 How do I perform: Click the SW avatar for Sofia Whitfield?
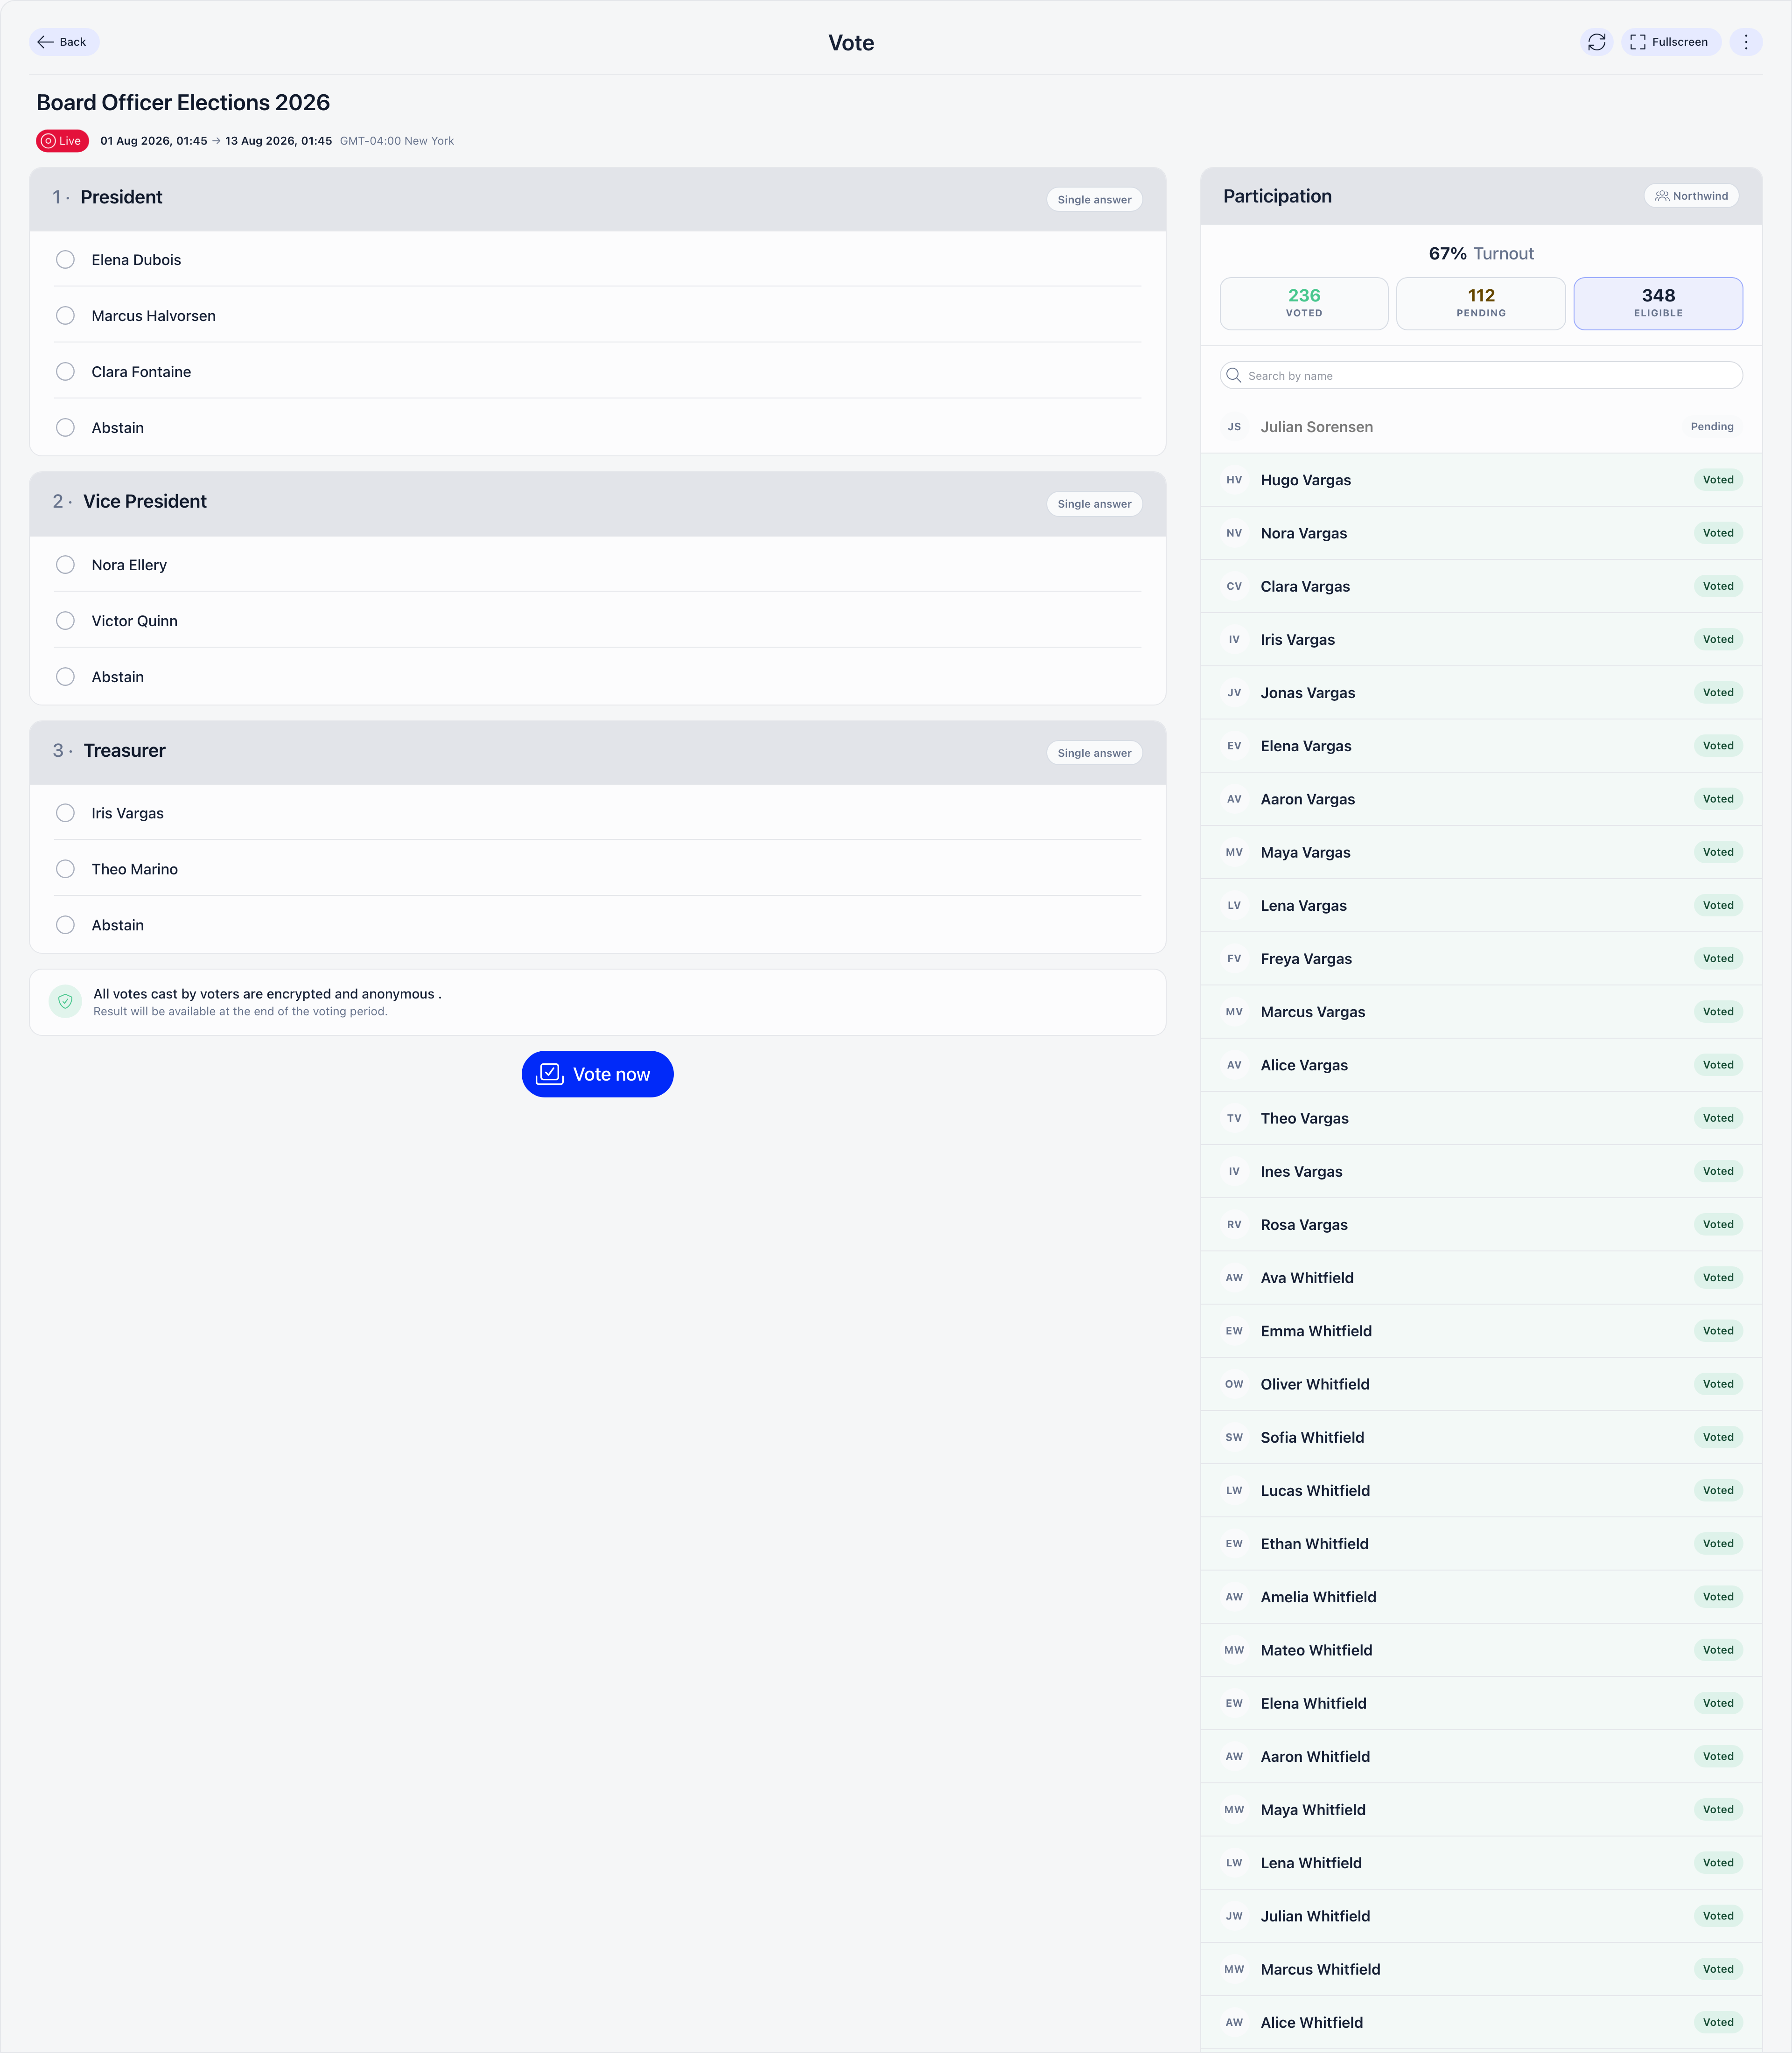(1234, 1437)
